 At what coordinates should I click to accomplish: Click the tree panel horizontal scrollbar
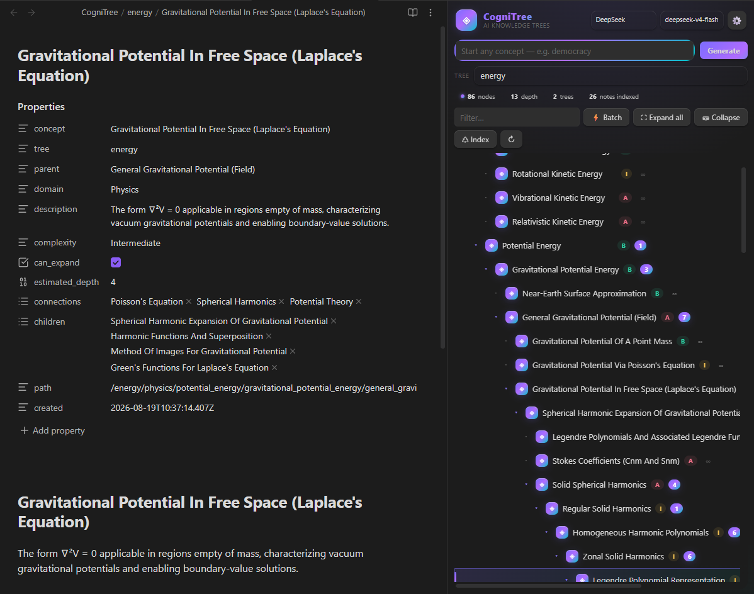[548, 586]
